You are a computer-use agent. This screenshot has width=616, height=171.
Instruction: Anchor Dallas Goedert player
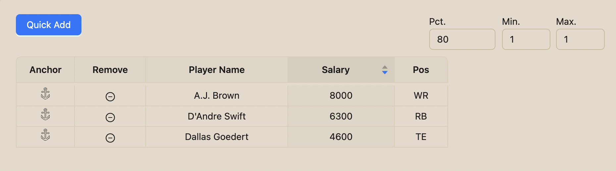[45, 135]
